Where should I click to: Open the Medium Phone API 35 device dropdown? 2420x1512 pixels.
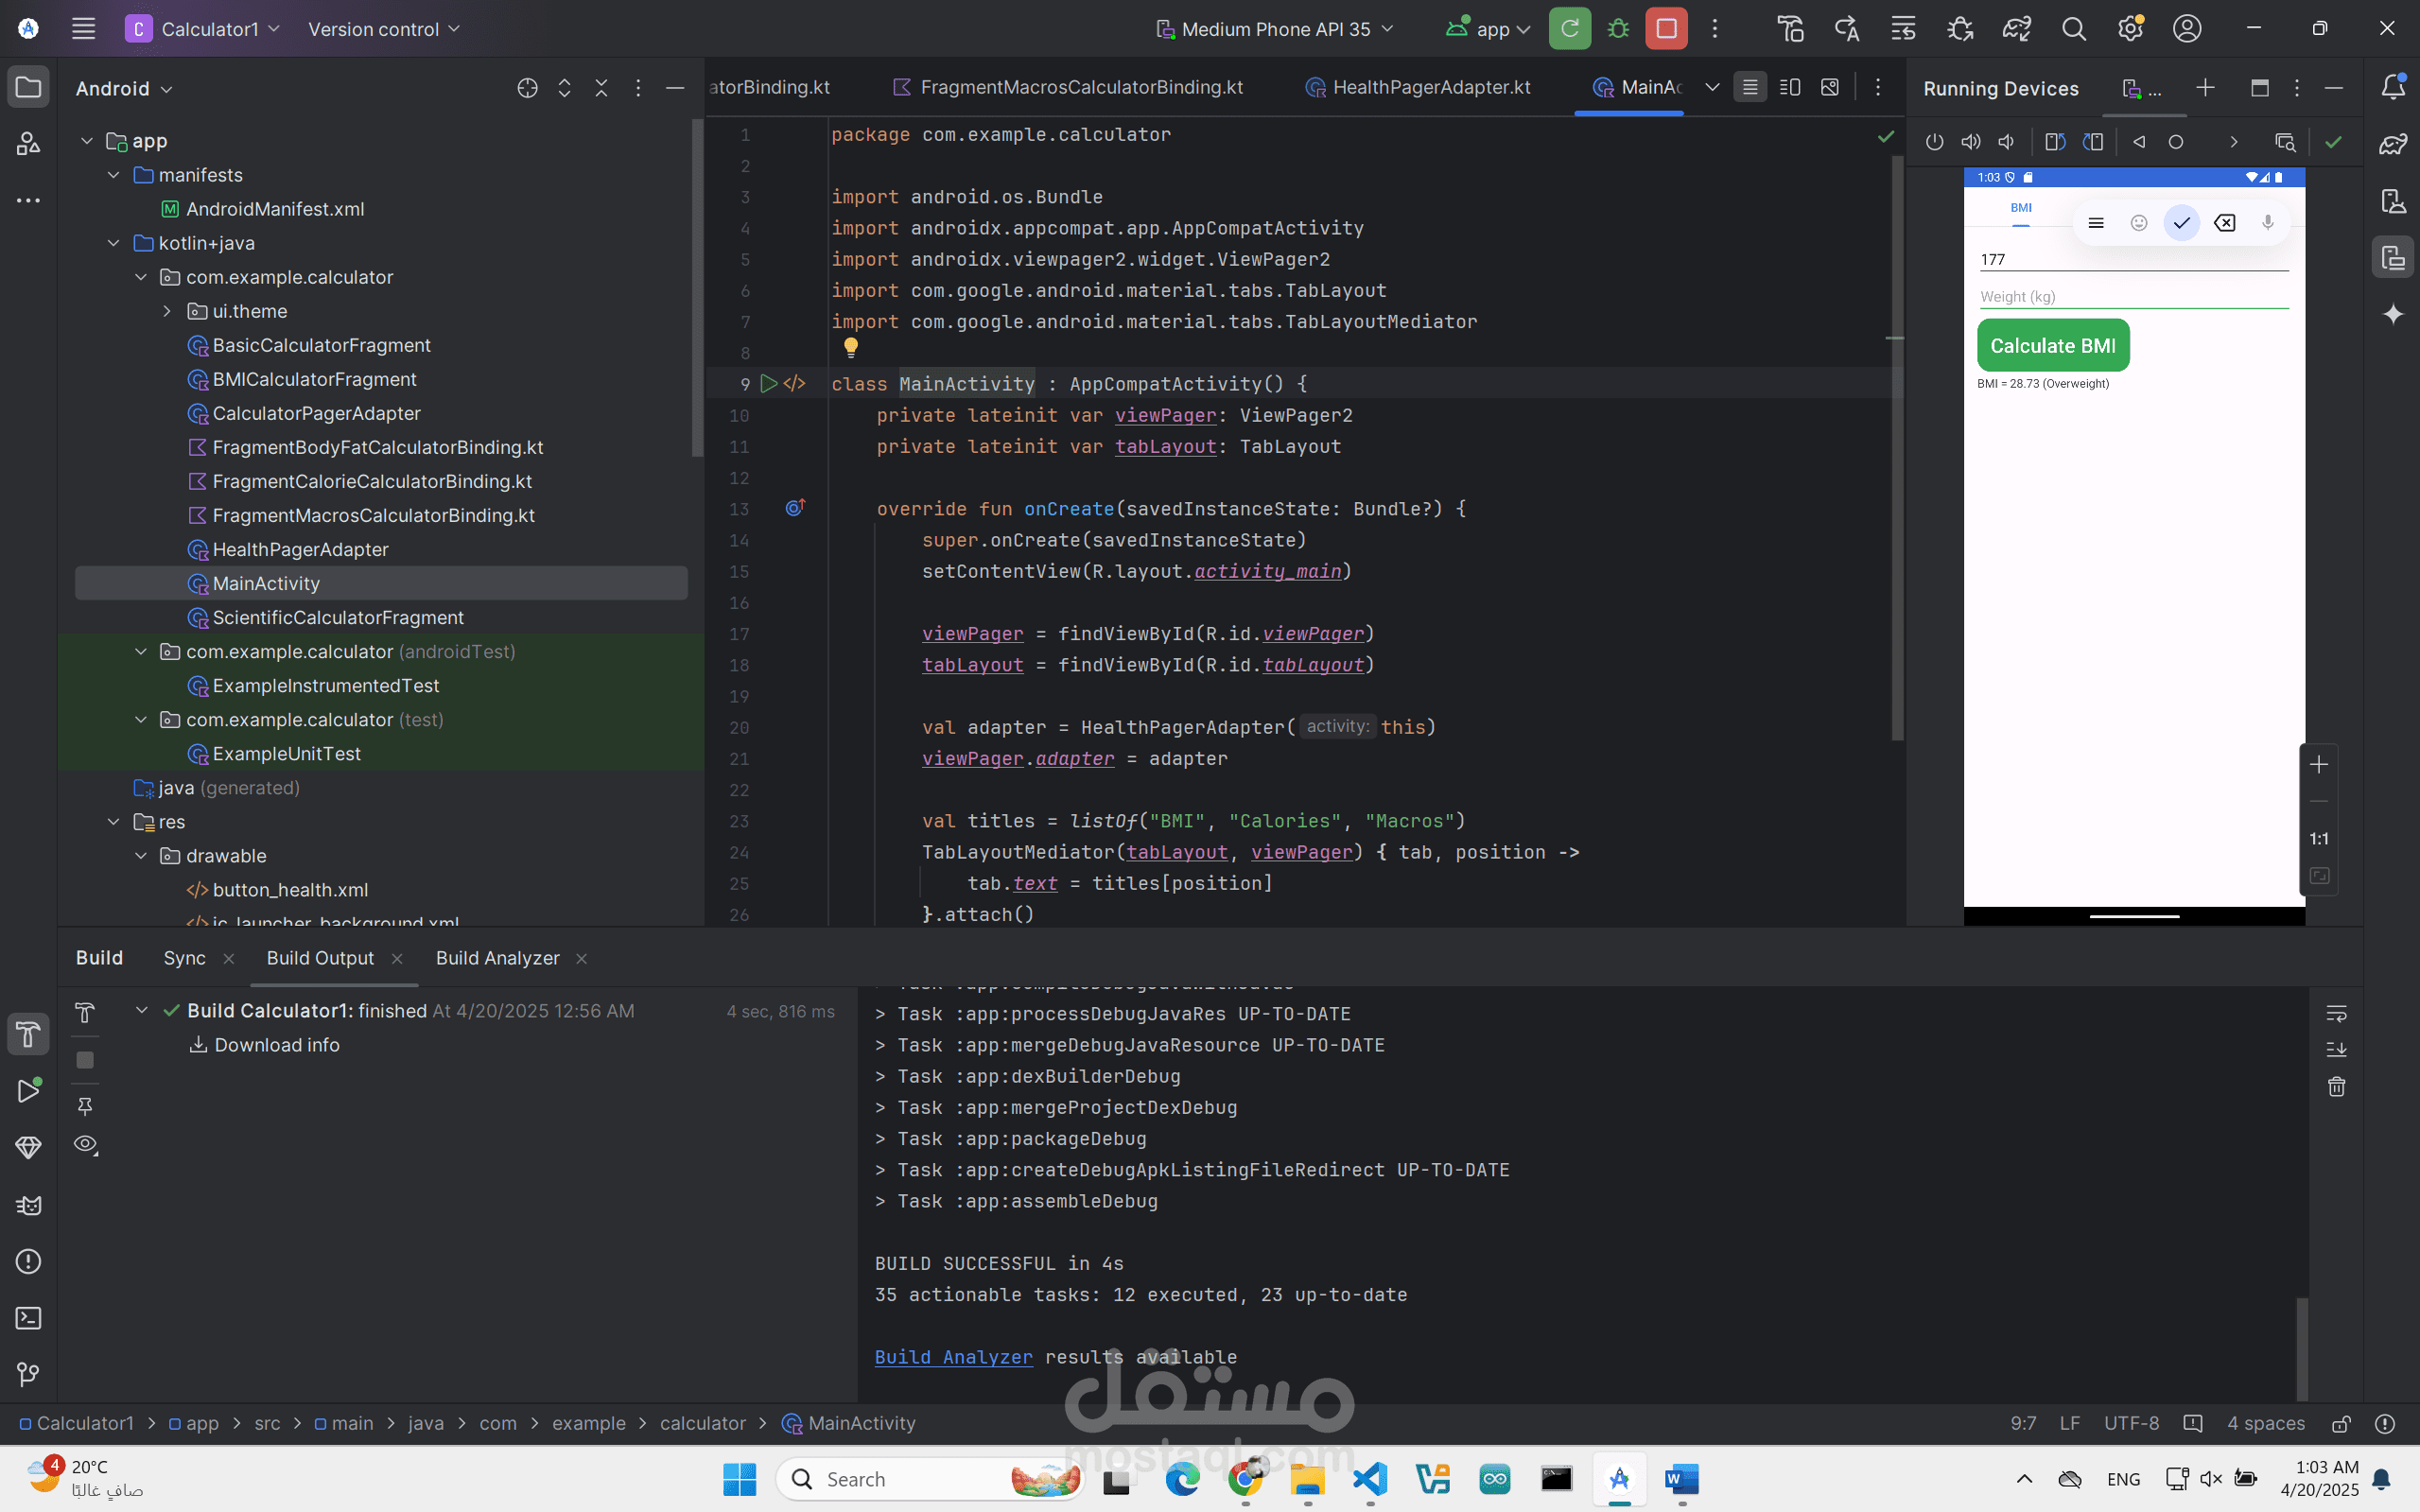[x=1275, y=29]
